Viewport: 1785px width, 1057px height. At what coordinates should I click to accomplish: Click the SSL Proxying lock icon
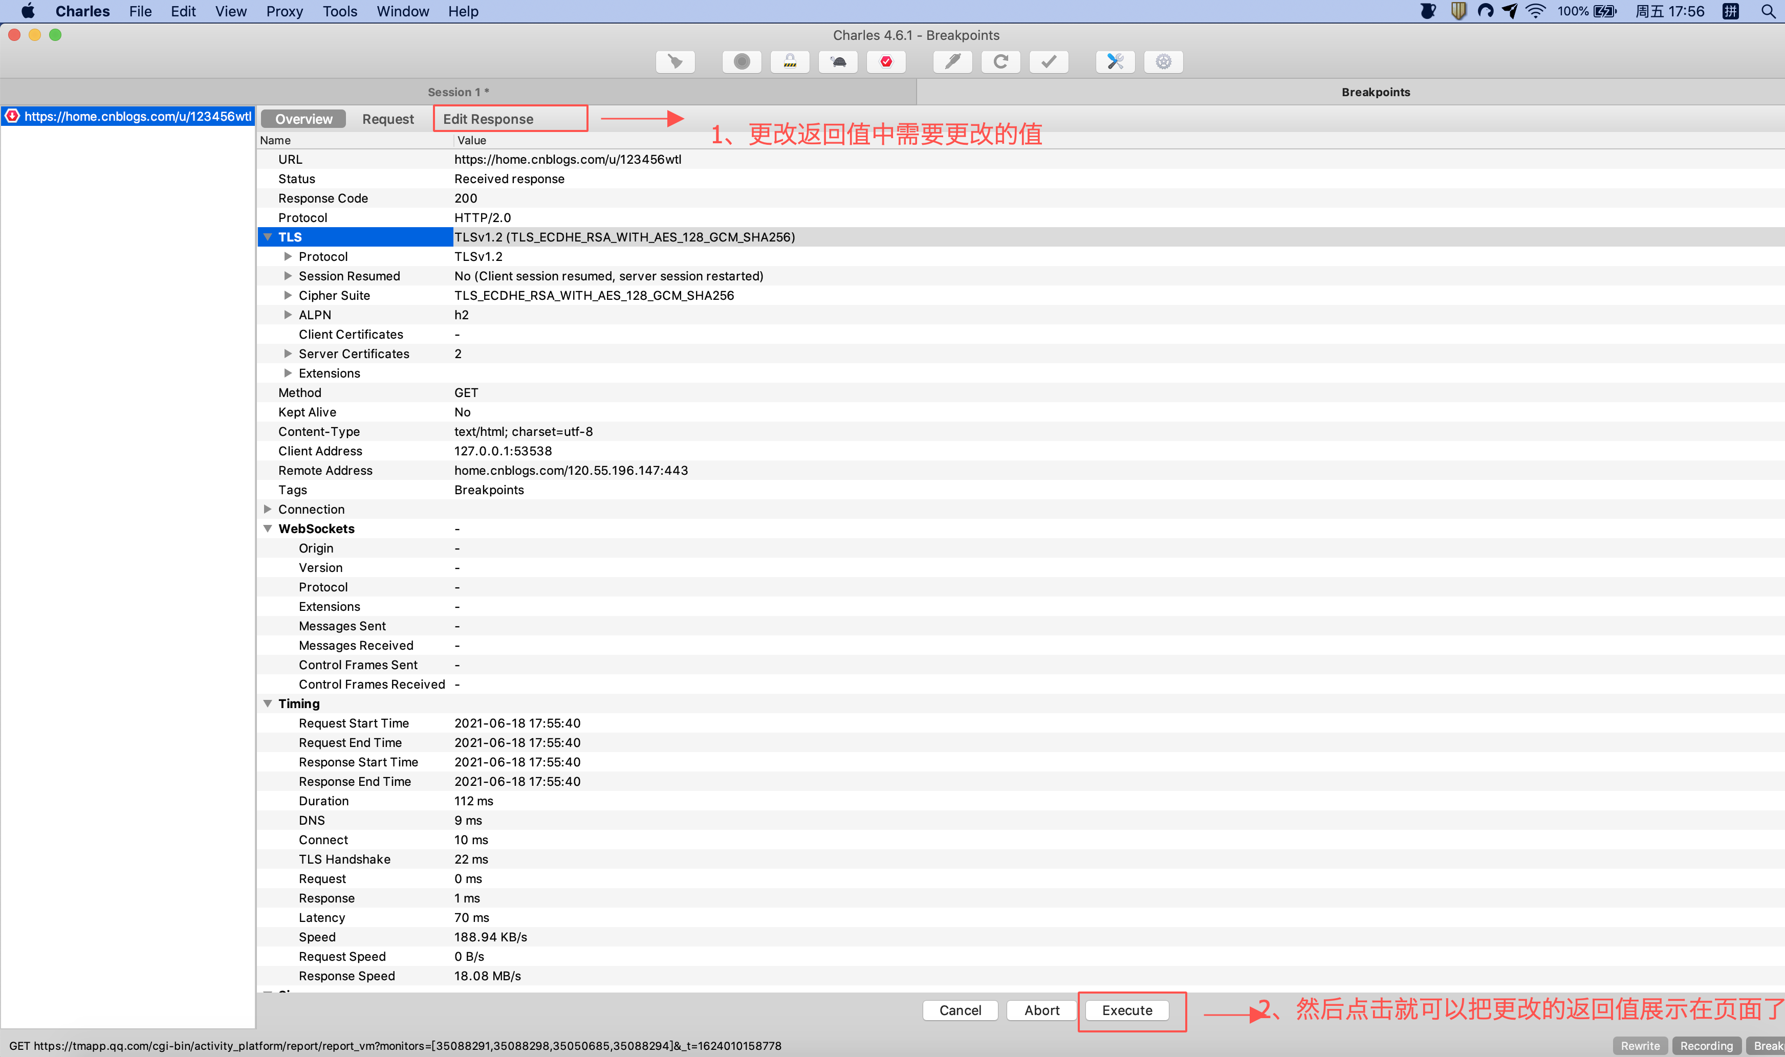pos(790,62)
